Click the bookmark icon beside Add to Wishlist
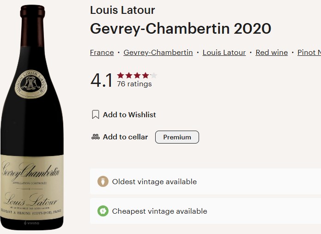This screenshot has width=321, height=234. coord(96,114)
